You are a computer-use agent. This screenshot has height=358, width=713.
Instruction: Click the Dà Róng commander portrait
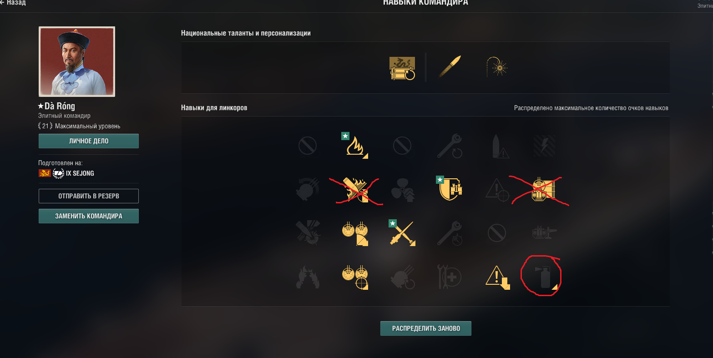tap(77, 61)
